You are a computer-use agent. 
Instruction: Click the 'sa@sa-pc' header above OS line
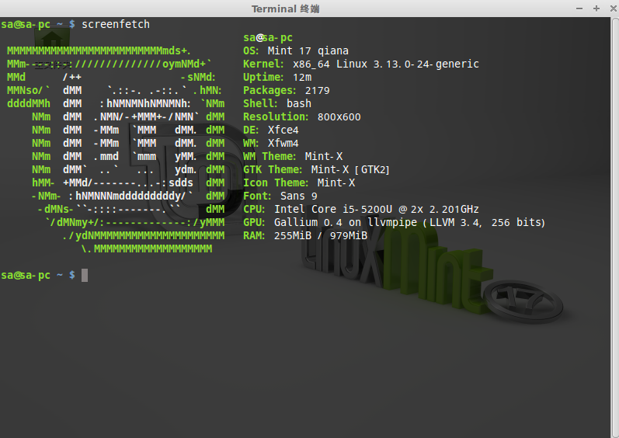point(268,38)
